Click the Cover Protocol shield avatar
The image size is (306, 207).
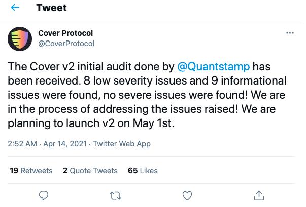click(20, 38)
